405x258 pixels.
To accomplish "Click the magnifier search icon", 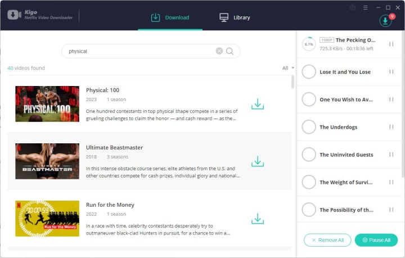I will (x=229, y=51).
